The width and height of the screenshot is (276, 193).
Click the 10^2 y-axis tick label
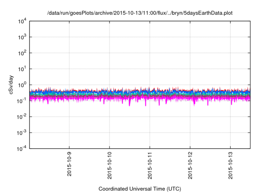click(22, 53)
